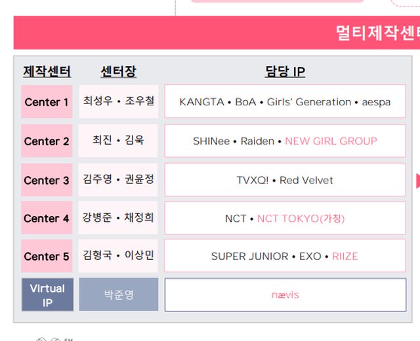
Task: Select the Center 4 cell
Action: click(47, 219)
